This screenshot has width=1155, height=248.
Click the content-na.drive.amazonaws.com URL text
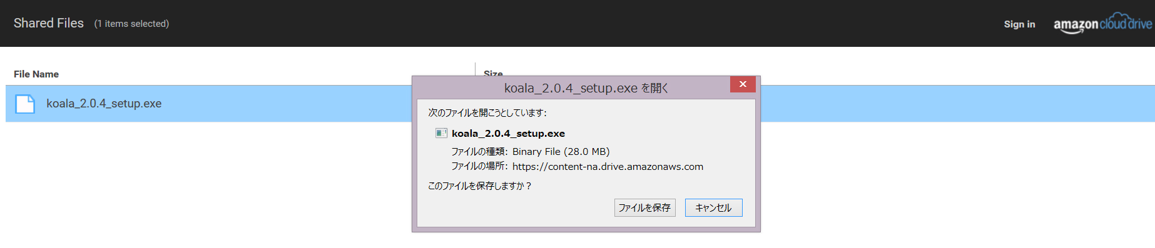tap(608, 166)
